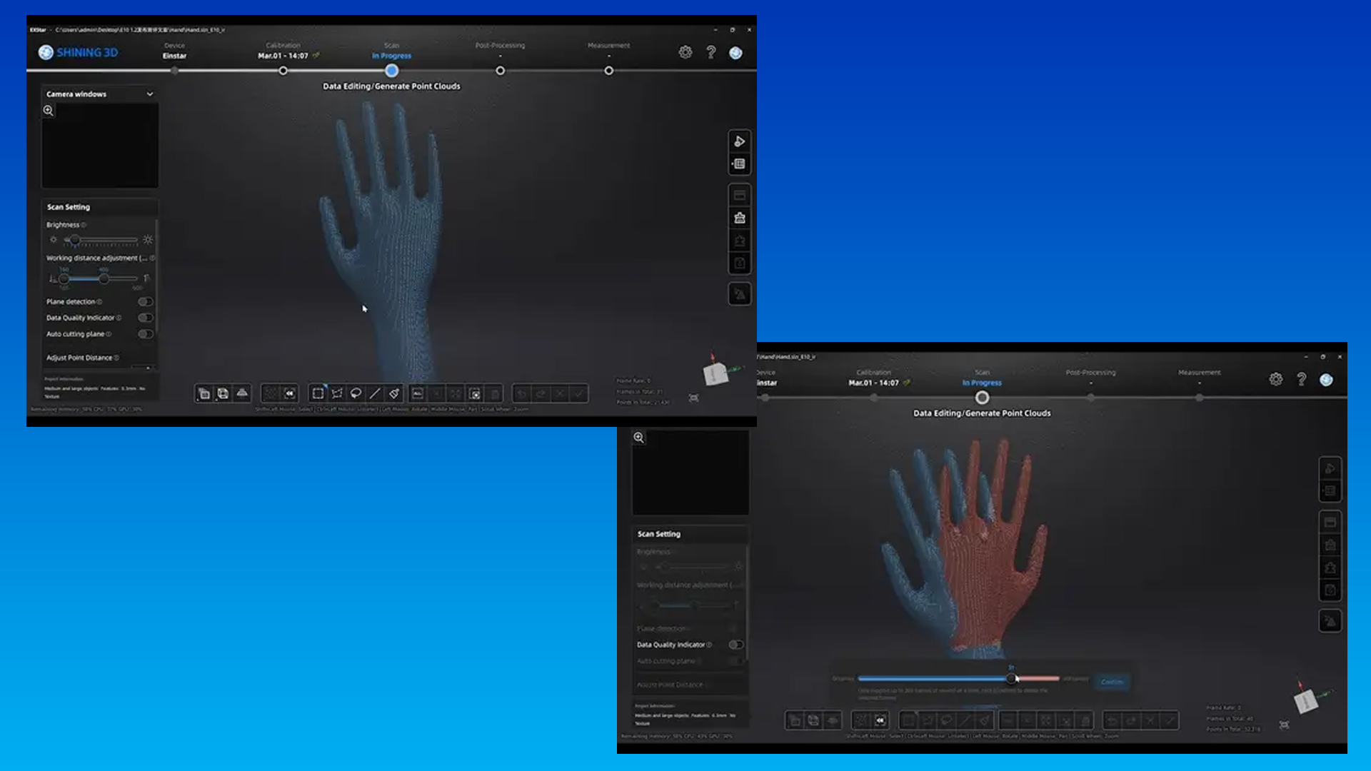Screen dimensions: 1371x771
Task: Pick the brush selection tool in top window
Action: (394, 393)
